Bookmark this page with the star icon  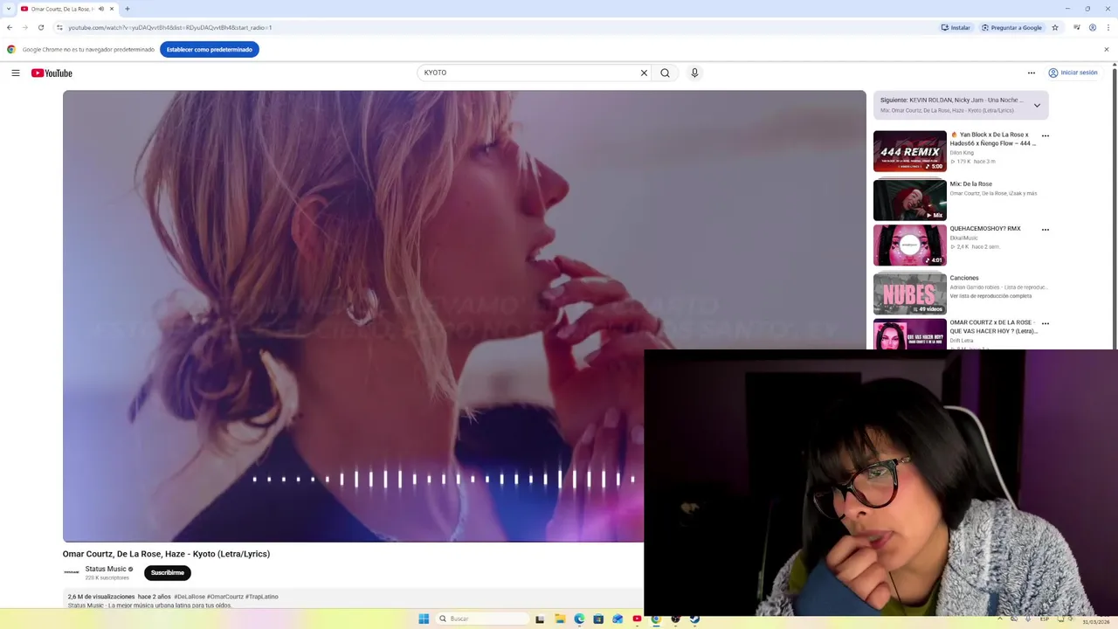(x=1055, y=28)
